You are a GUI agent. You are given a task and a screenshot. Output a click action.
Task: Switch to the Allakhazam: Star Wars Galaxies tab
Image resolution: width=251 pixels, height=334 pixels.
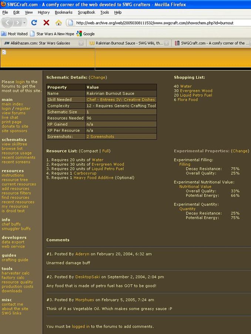(x=41, y=43)
